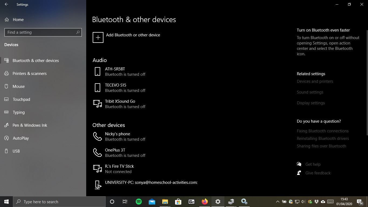The image size is (368, 207).
Task: Click the Find a setting search box
Action: point(43,32)
